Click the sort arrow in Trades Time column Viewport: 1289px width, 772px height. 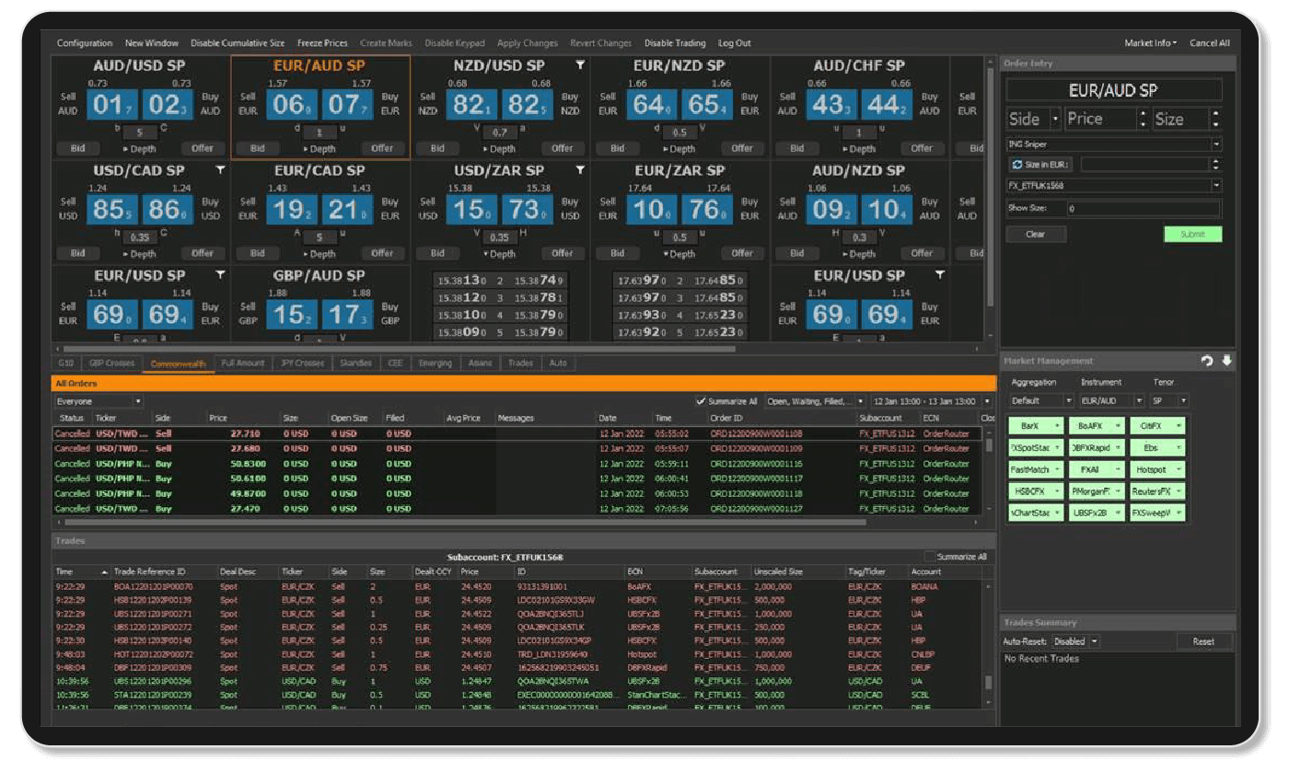[104, 571]
